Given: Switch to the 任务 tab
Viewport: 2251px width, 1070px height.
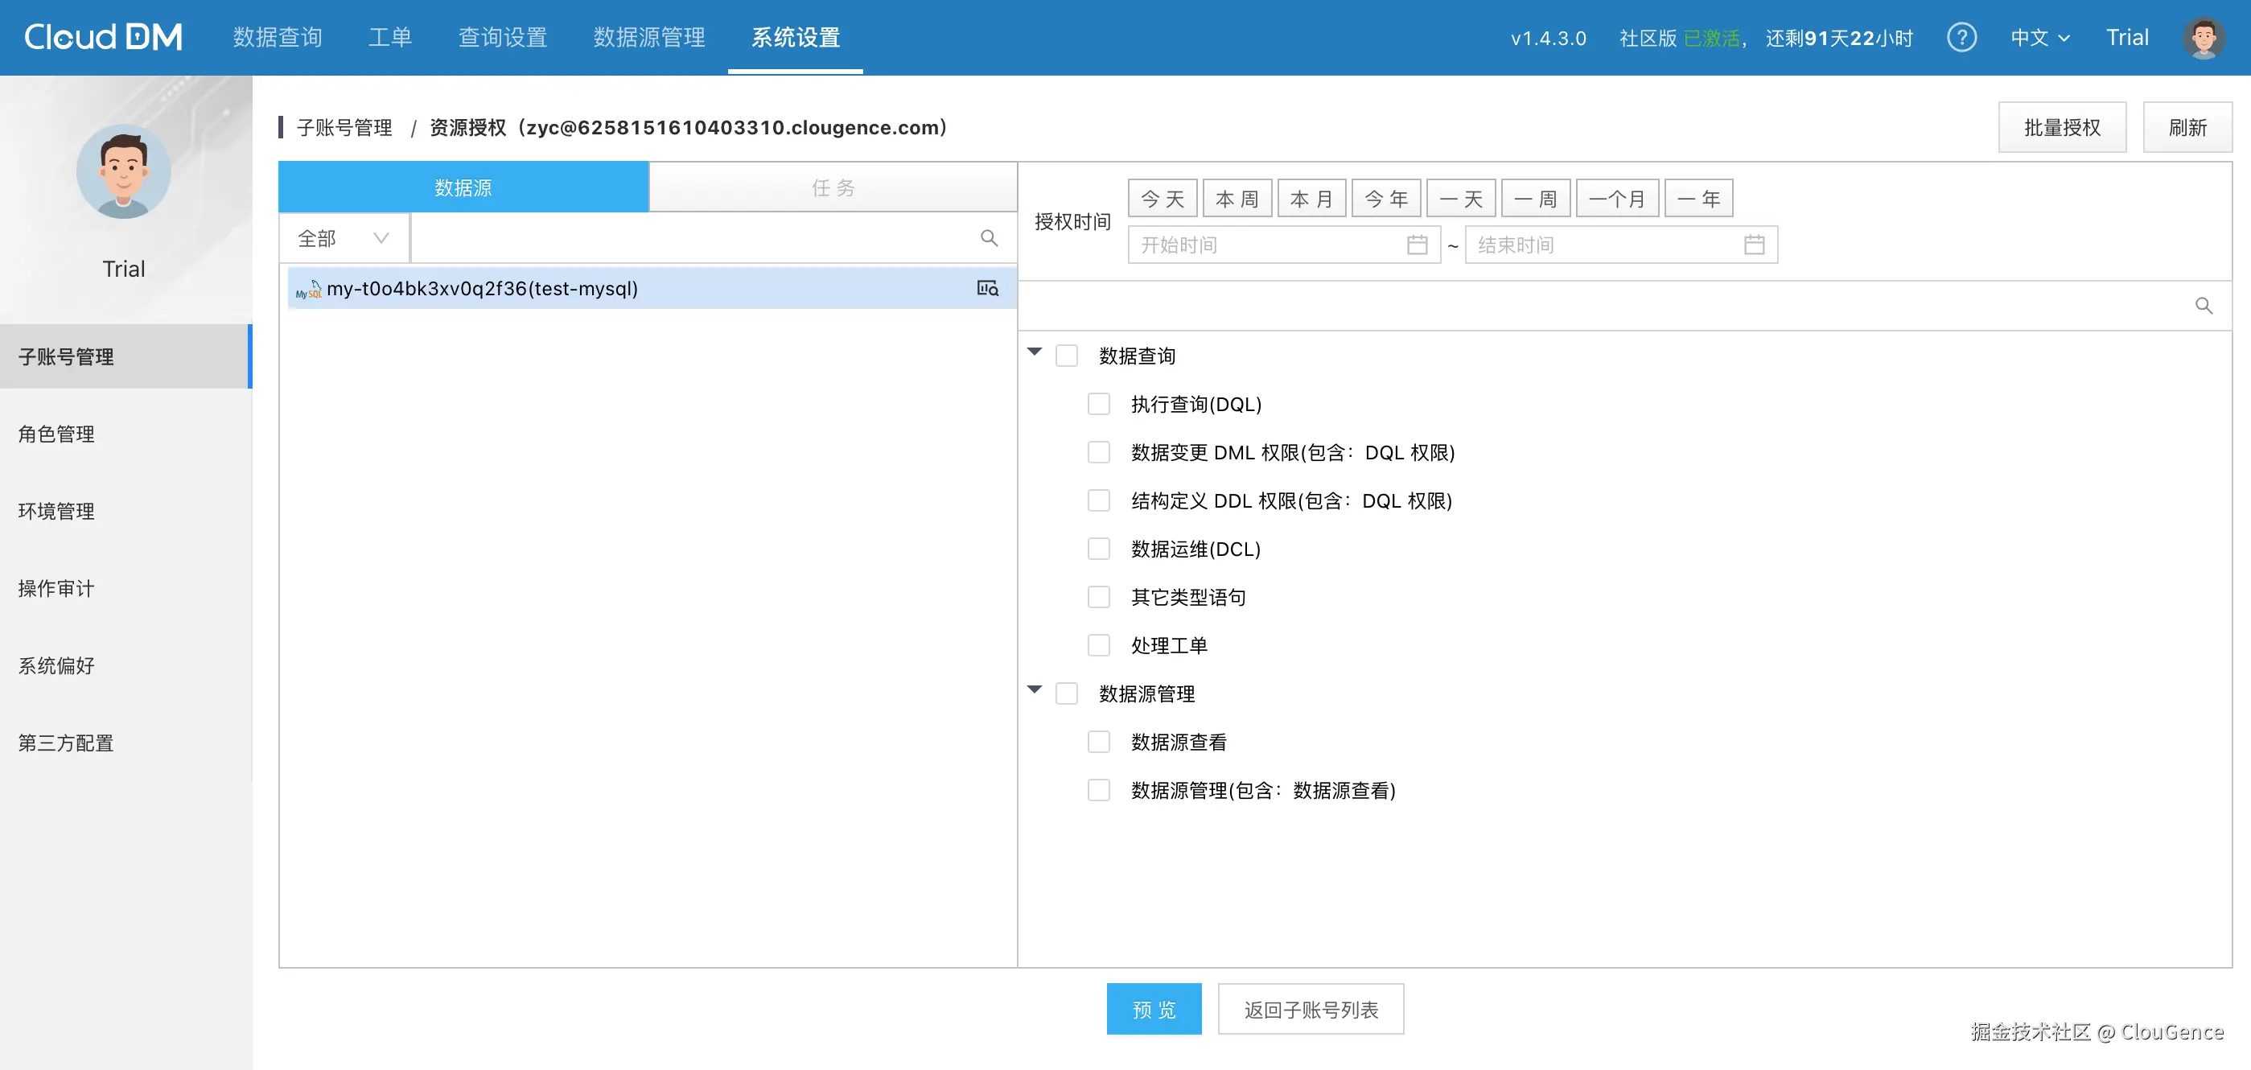Looking at the screenshot, I should point(833,187).
